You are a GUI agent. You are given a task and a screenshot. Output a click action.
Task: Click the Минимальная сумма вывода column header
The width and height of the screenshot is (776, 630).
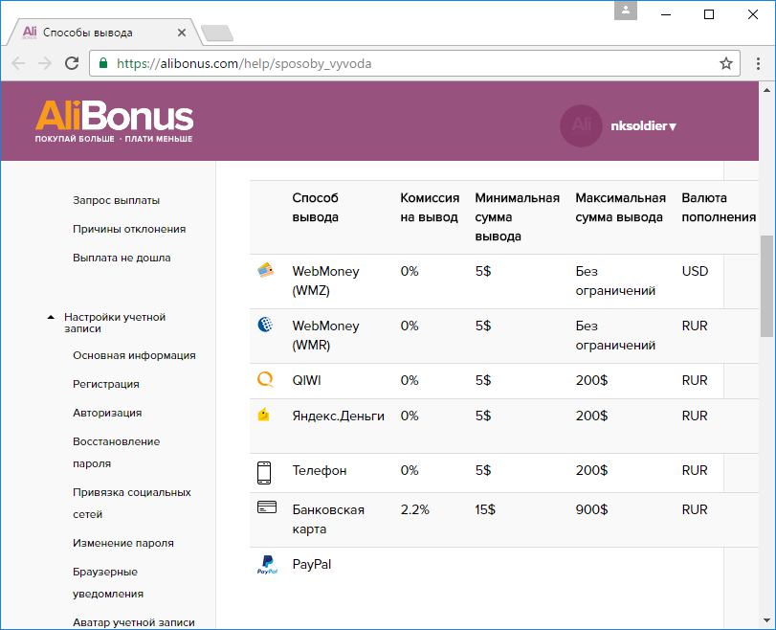tap(517, 217)
